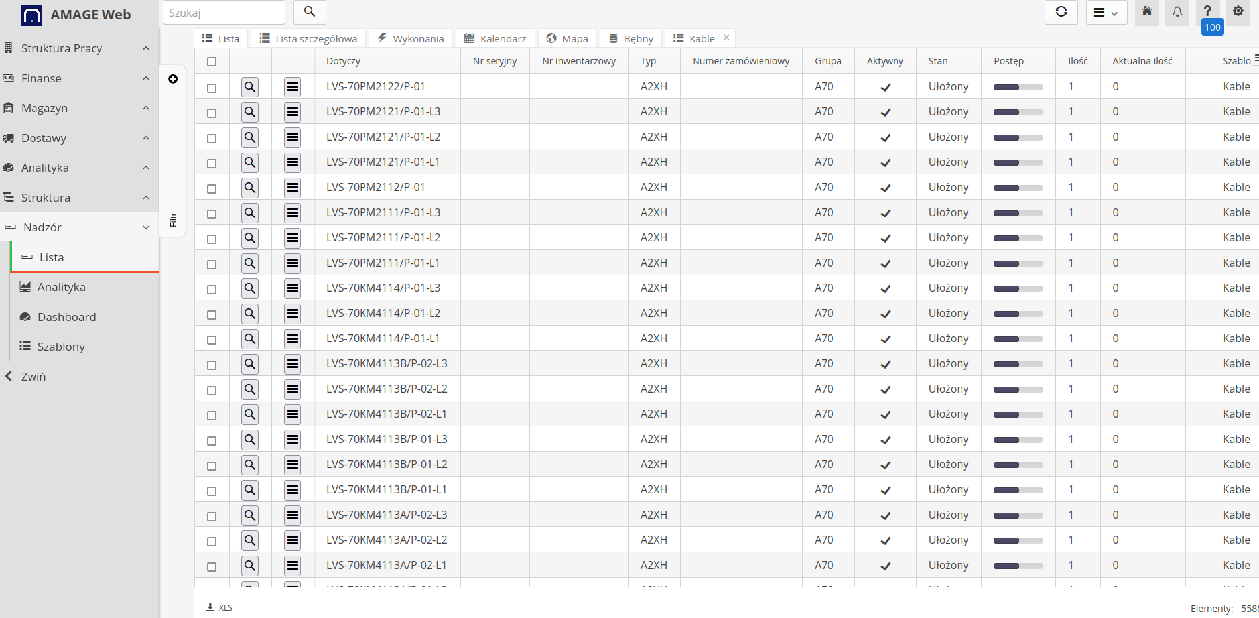Click inside the Szukaj search field
This screenshot has height=618, width=1259.
(x=224, y=12)
